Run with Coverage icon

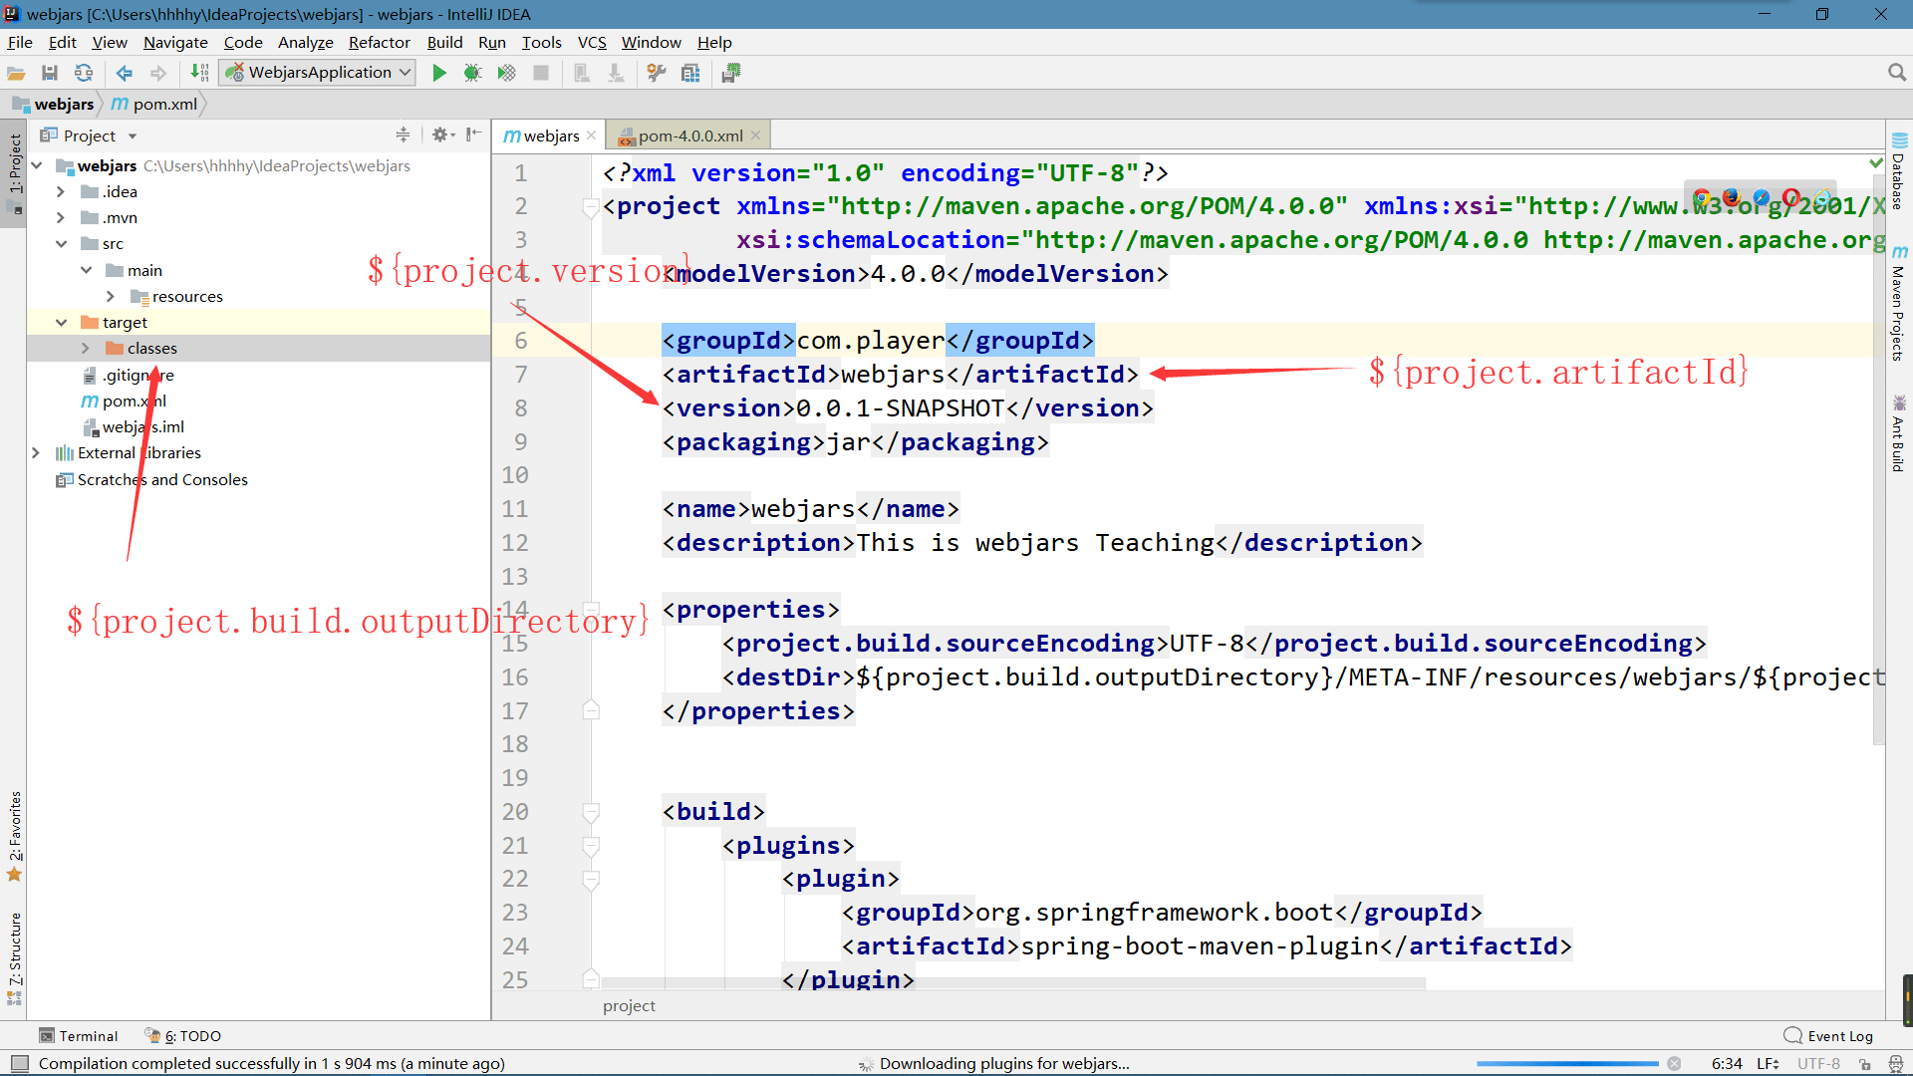click(x=507, y=72)
